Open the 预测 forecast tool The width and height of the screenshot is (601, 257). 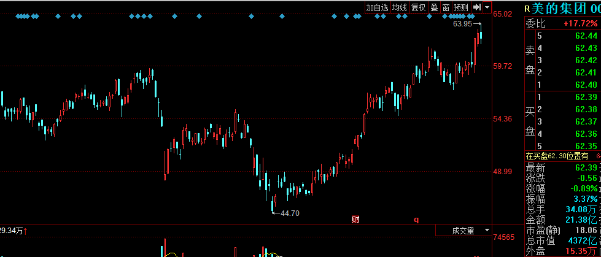[x=460, y=7]
